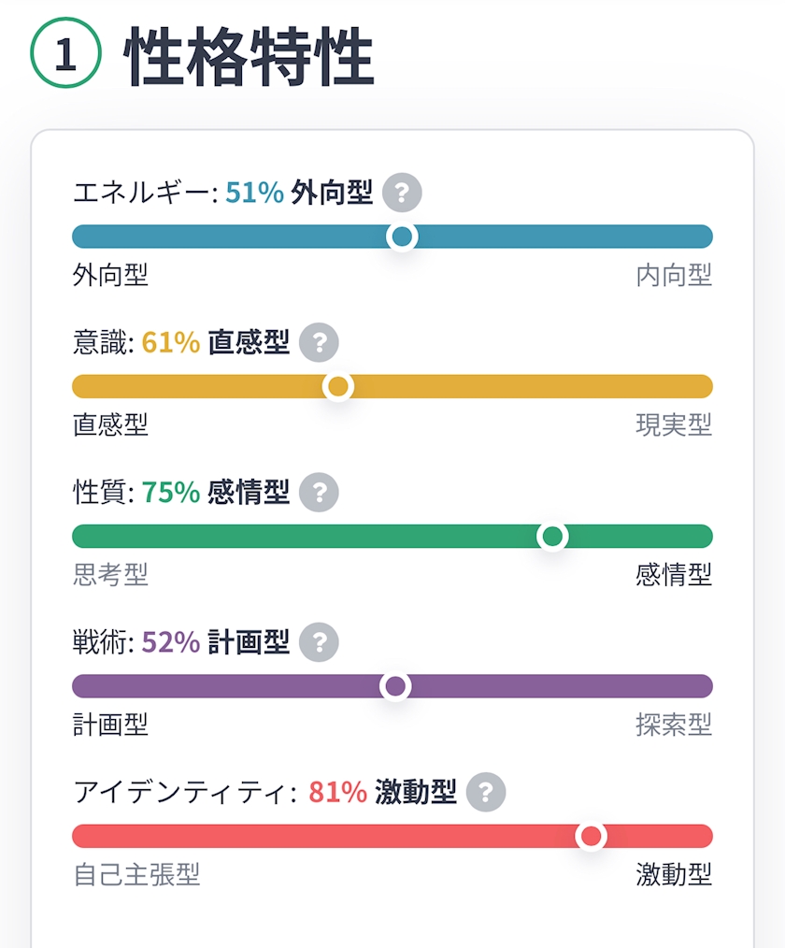
Task: Select the 現実型 label under yellow bar
Action: point(674,425)
